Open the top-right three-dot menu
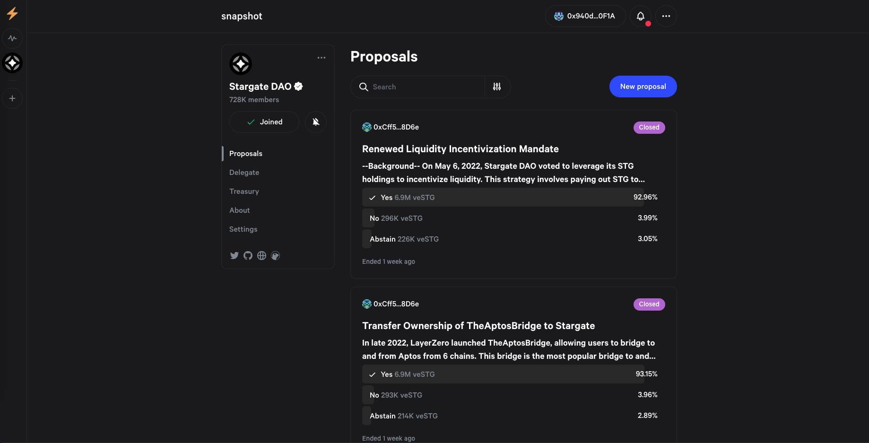Image resolution: width=869 pixels, height=443 pixels. tap(666, 16)
